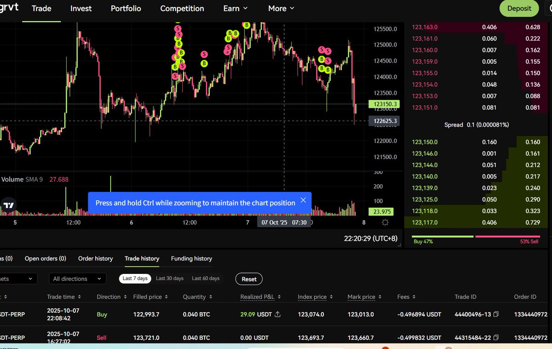Click the Volume SMA 9 indicator label

click(22, 180)
